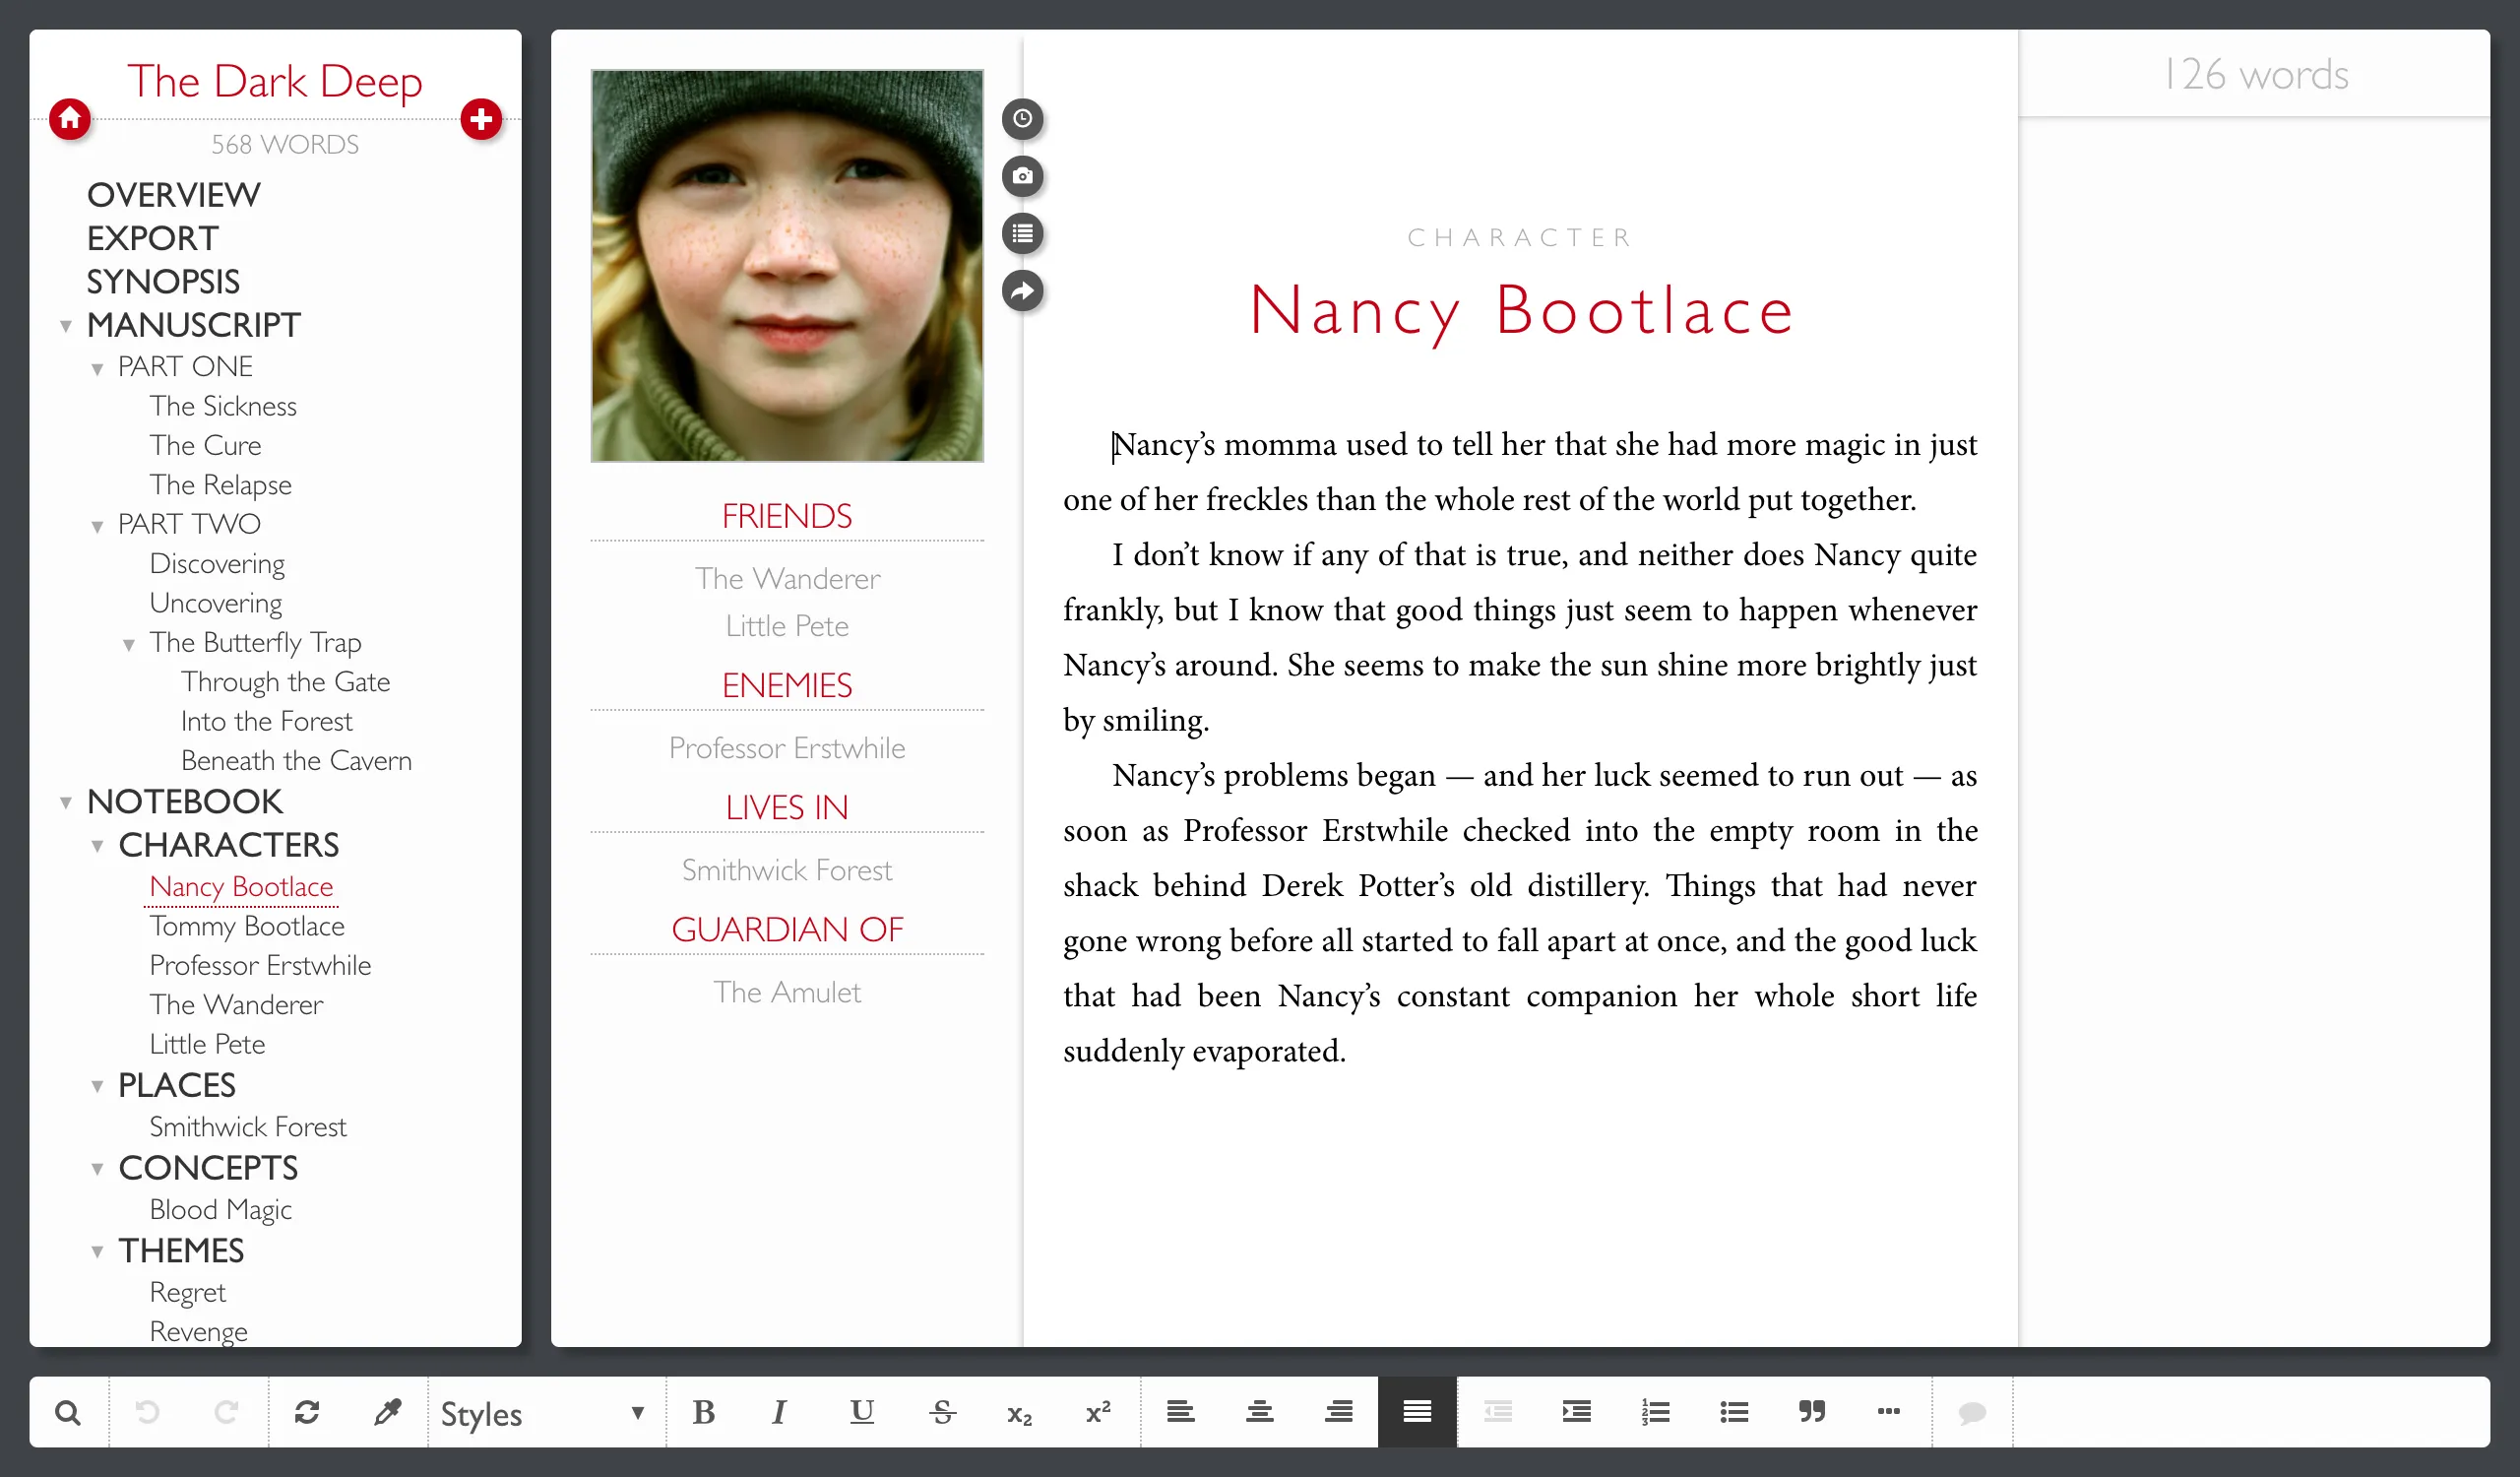Collapse the MANUSCRIPT section
Image resolution: width=2520 pixels, height=1477 pixels.
(x=66, y=326)
